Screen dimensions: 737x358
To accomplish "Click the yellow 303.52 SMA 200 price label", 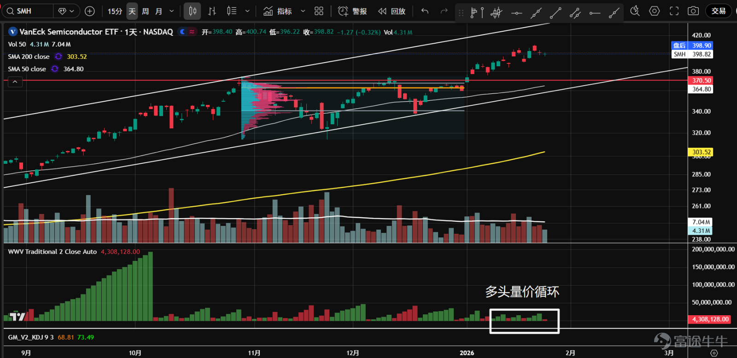I will coord(701,152).
